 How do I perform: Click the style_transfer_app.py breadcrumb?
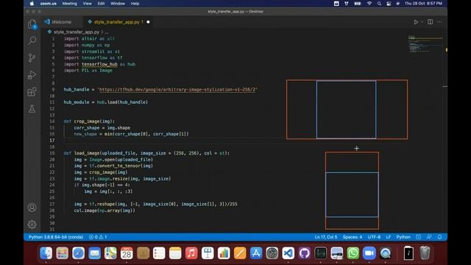pyautogui.click(x=77, y=32)
